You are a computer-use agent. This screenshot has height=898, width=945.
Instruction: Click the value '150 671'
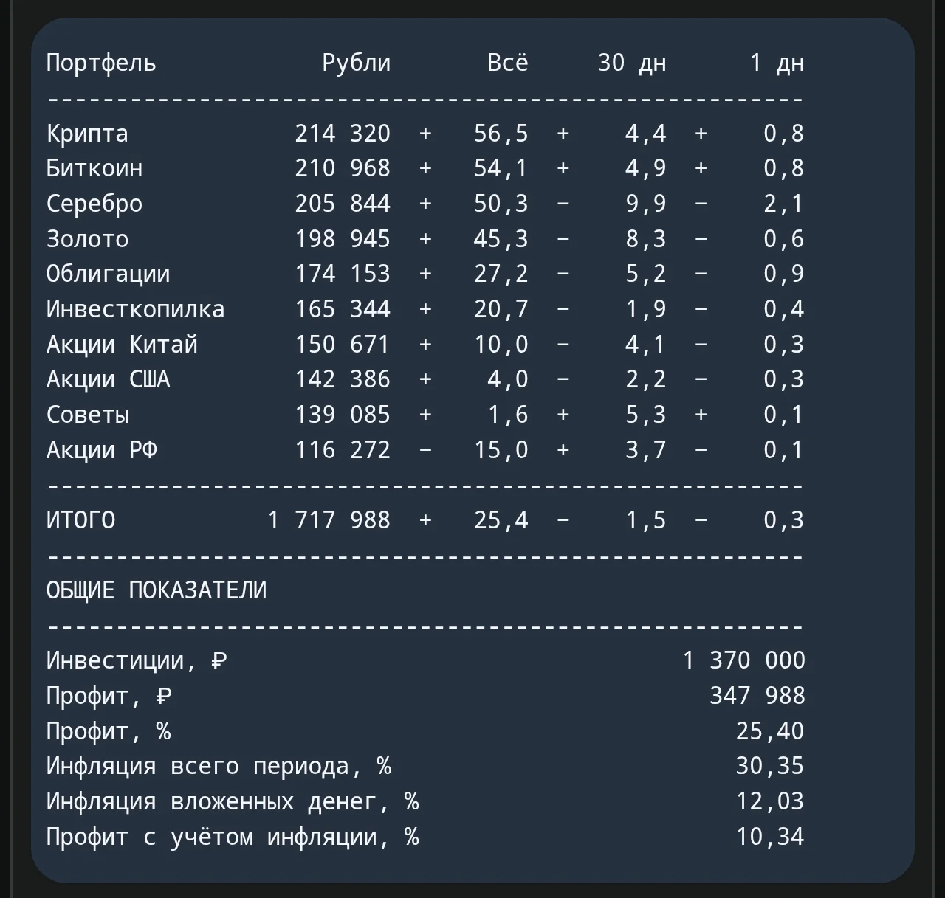pos(343,345)
